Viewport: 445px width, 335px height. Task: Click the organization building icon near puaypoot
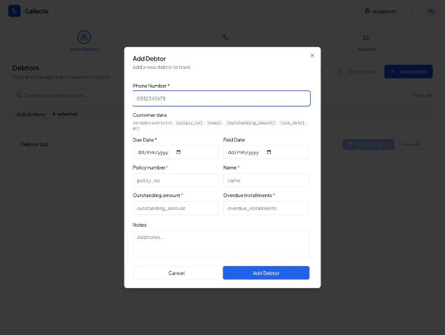[368, 11]
